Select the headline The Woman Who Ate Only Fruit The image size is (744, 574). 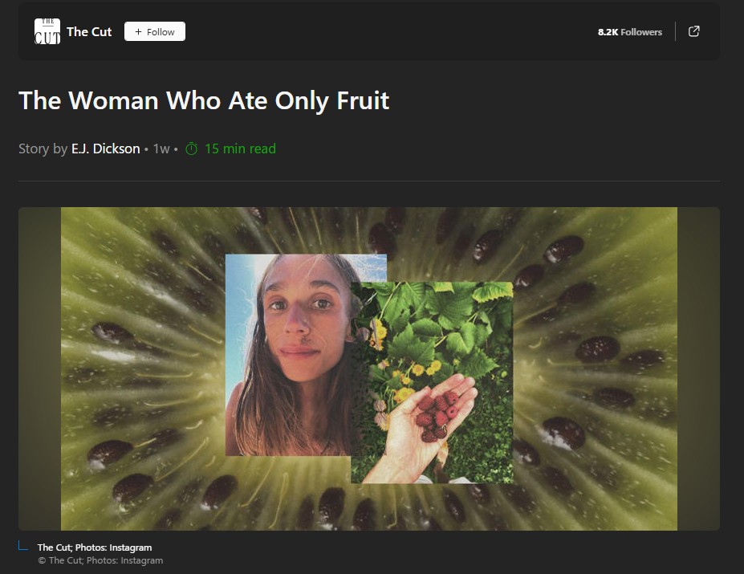(x=204, y=100)
